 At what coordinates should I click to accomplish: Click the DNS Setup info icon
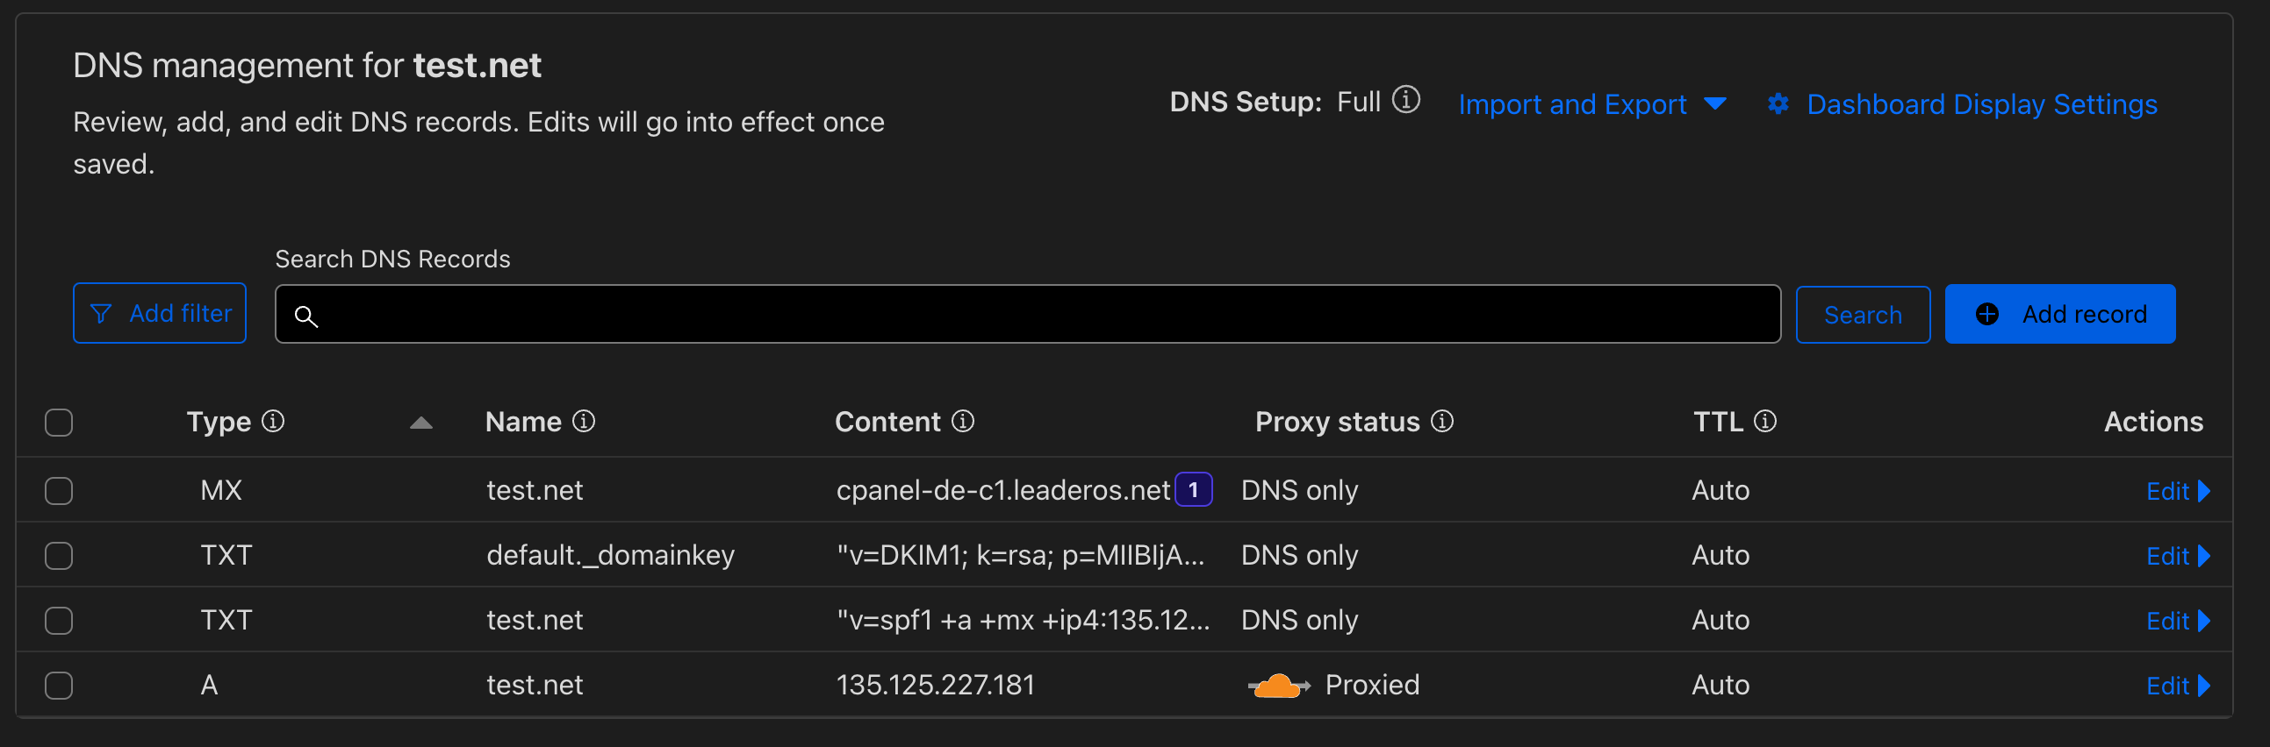pyautogui.click(x=1405, y=100)
